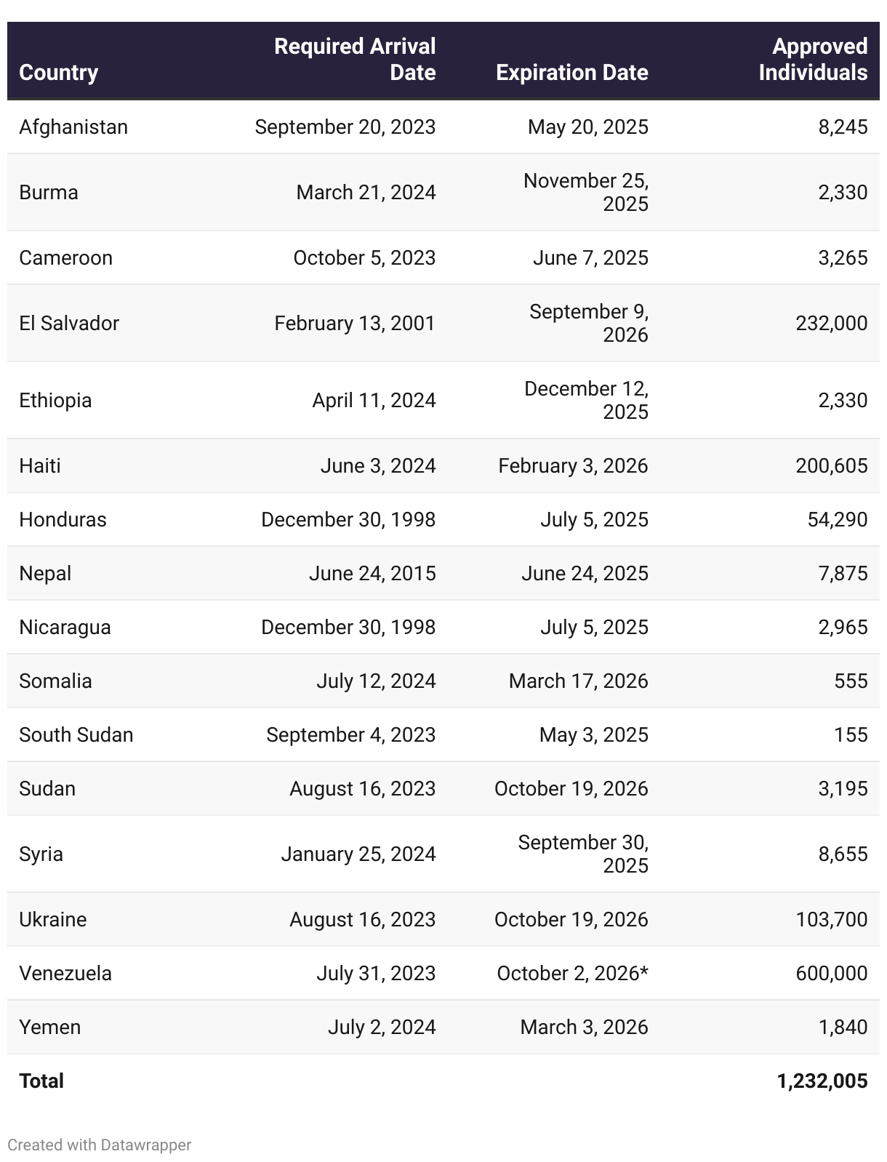This screenshot has width=887, height=1162.
Task: Open the Created with Datawrapper link
Action: [100, 1145]
